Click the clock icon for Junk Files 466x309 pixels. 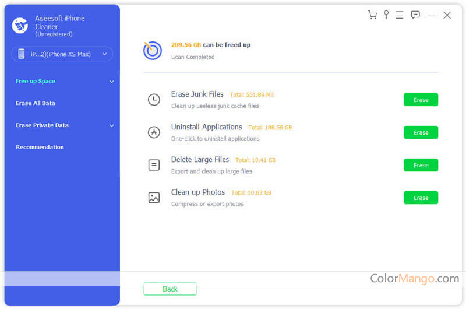click(x=154, y=100)
